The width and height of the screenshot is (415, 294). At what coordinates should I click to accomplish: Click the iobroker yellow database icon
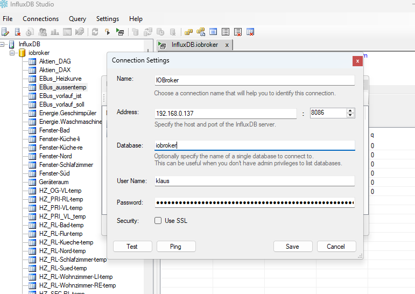click(x=22, y=53)
